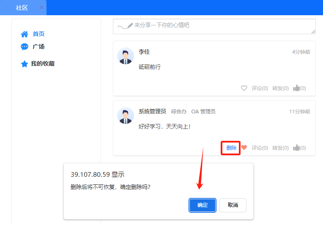Open 评论(0) on 李佳's post
This screenshot has height=225, width=323.
(x=260, y=88)
